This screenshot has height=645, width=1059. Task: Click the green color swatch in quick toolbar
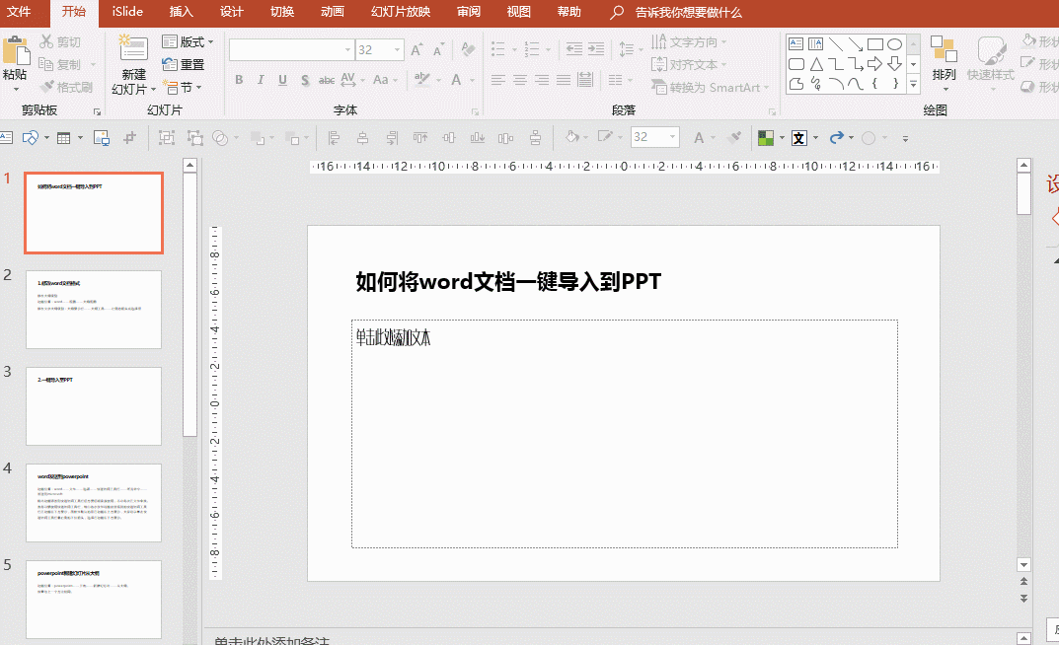coord(766,138)
